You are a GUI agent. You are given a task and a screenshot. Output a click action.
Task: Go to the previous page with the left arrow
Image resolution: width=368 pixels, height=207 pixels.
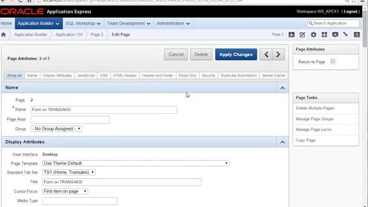(x=266, y=55)
